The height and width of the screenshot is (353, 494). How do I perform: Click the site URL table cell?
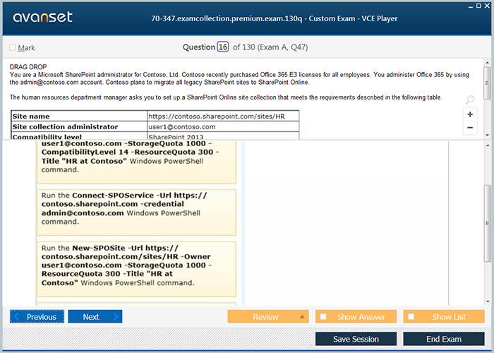pos(223,116)
